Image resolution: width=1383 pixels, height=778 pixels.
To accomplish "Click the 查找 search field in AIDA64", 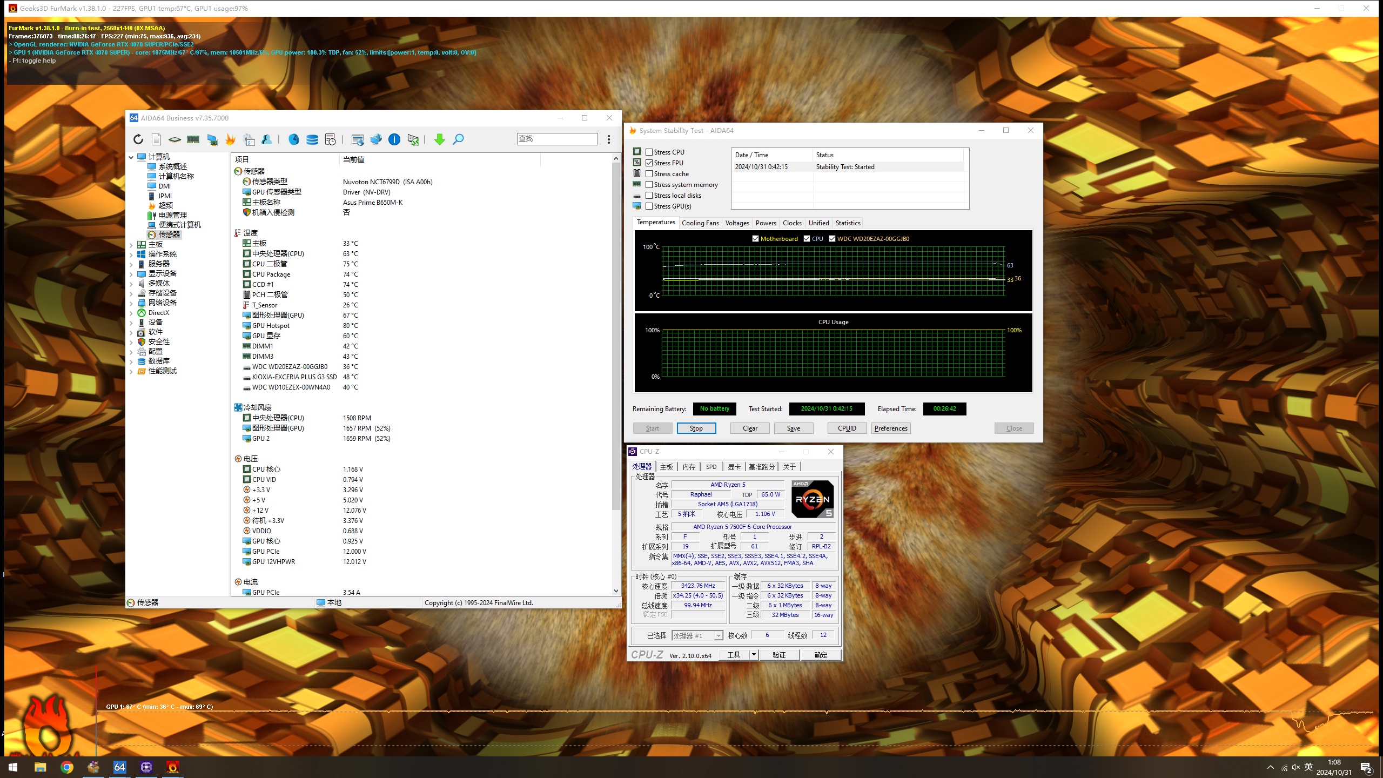I will tap(557, 139).
